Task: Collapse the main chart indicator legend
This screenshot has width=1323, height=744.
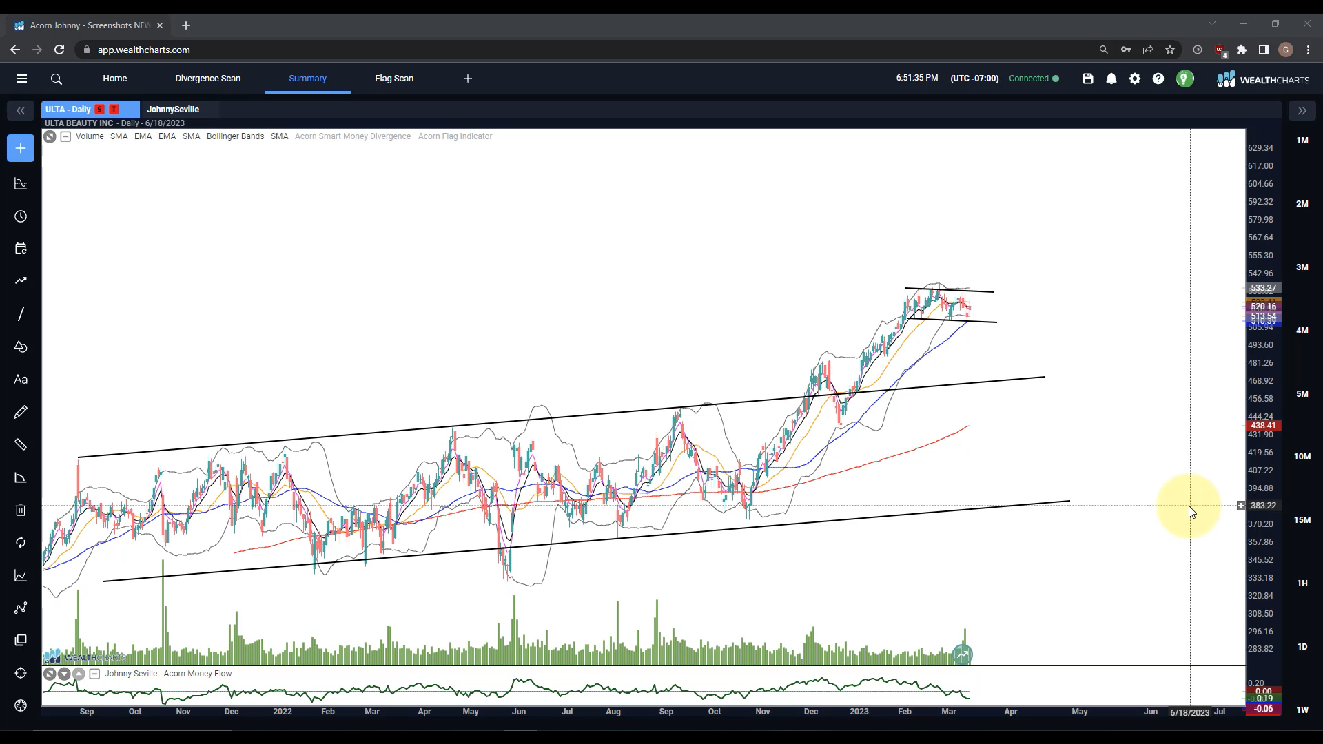Action: (x=65, y=136)
